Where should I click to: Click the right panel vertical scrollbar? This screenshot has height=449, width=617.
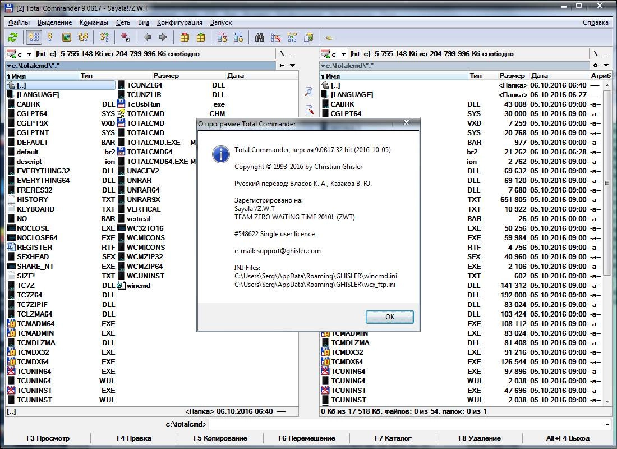[607, 243]
